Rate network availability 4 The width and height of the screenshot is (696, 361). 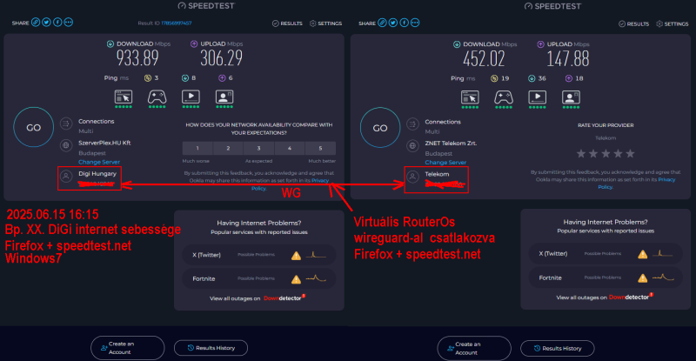click(290, 148)
